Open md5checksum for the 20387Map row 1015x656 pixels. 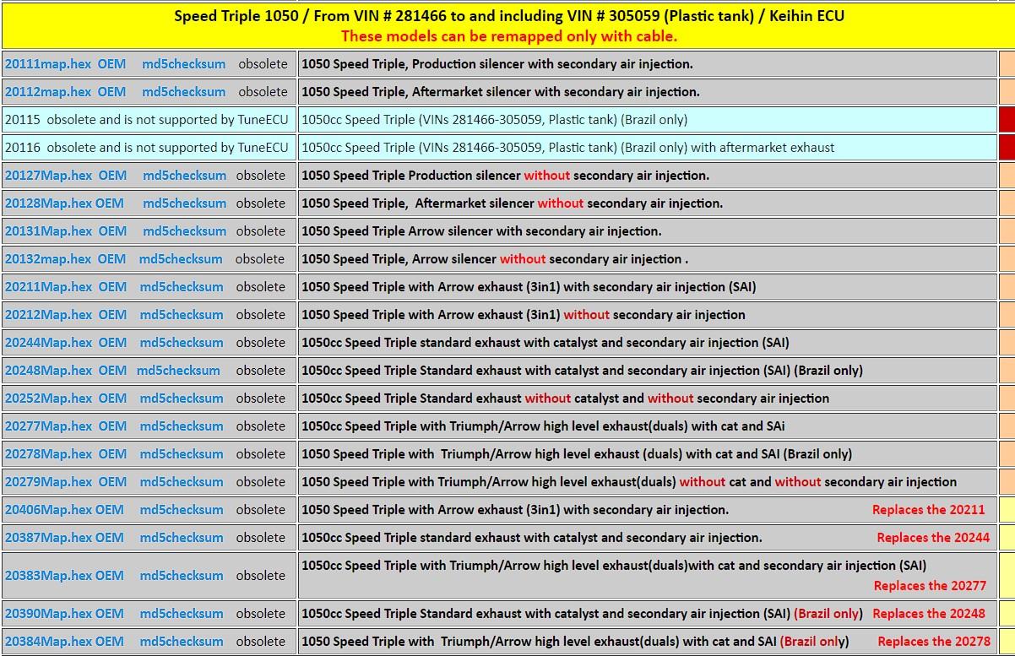pos(182,537)
